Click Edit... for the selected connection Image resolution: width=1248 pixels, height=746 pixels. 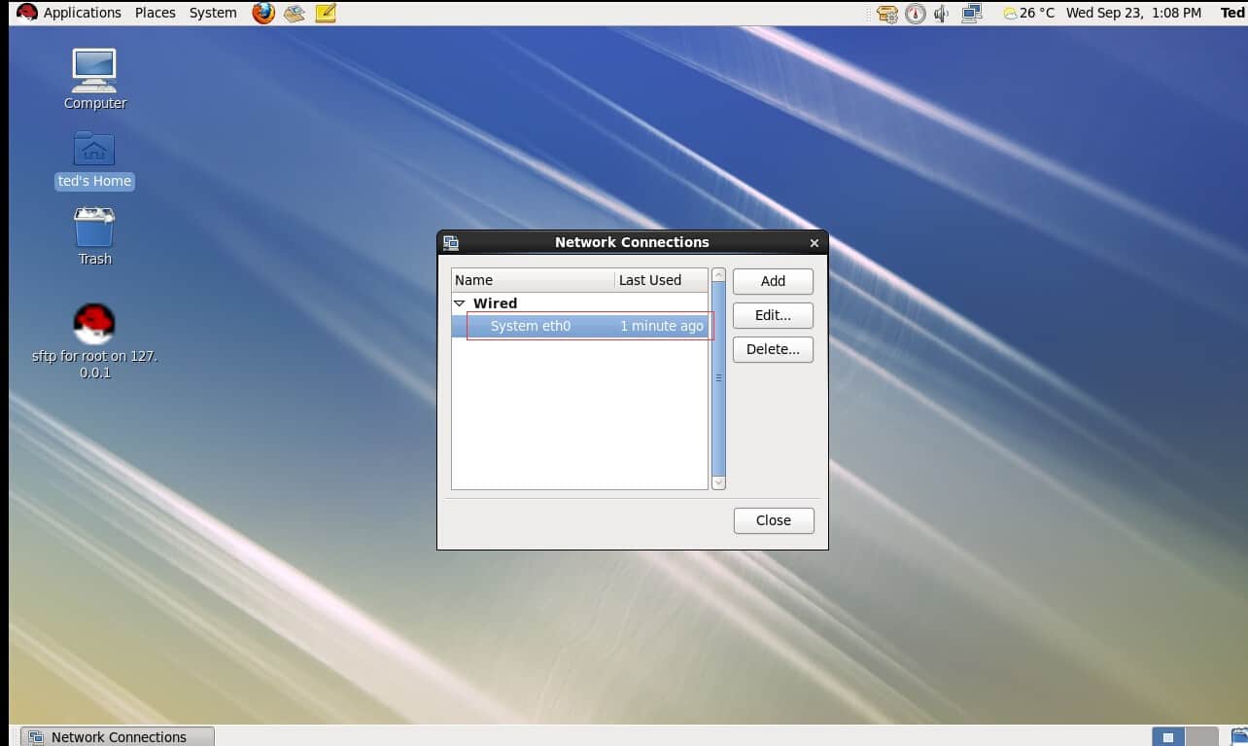coord(773,315)
